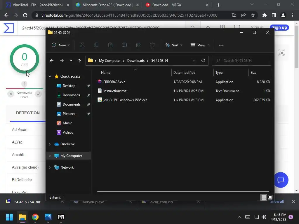Select the Instructions.txt file
Image resolution: width=299 pixels, height=224 pixels.
[115, 91]
